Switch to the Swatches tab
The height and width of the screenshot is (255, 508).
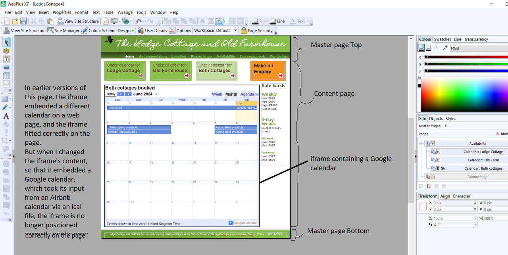[443, 39]
